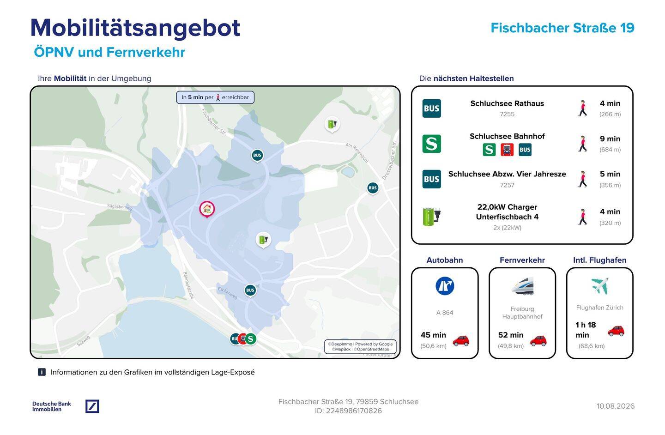Click the airplane icon for Flughafen Zürich
This screenshot has height=435, width=665.
pos(599,286)
